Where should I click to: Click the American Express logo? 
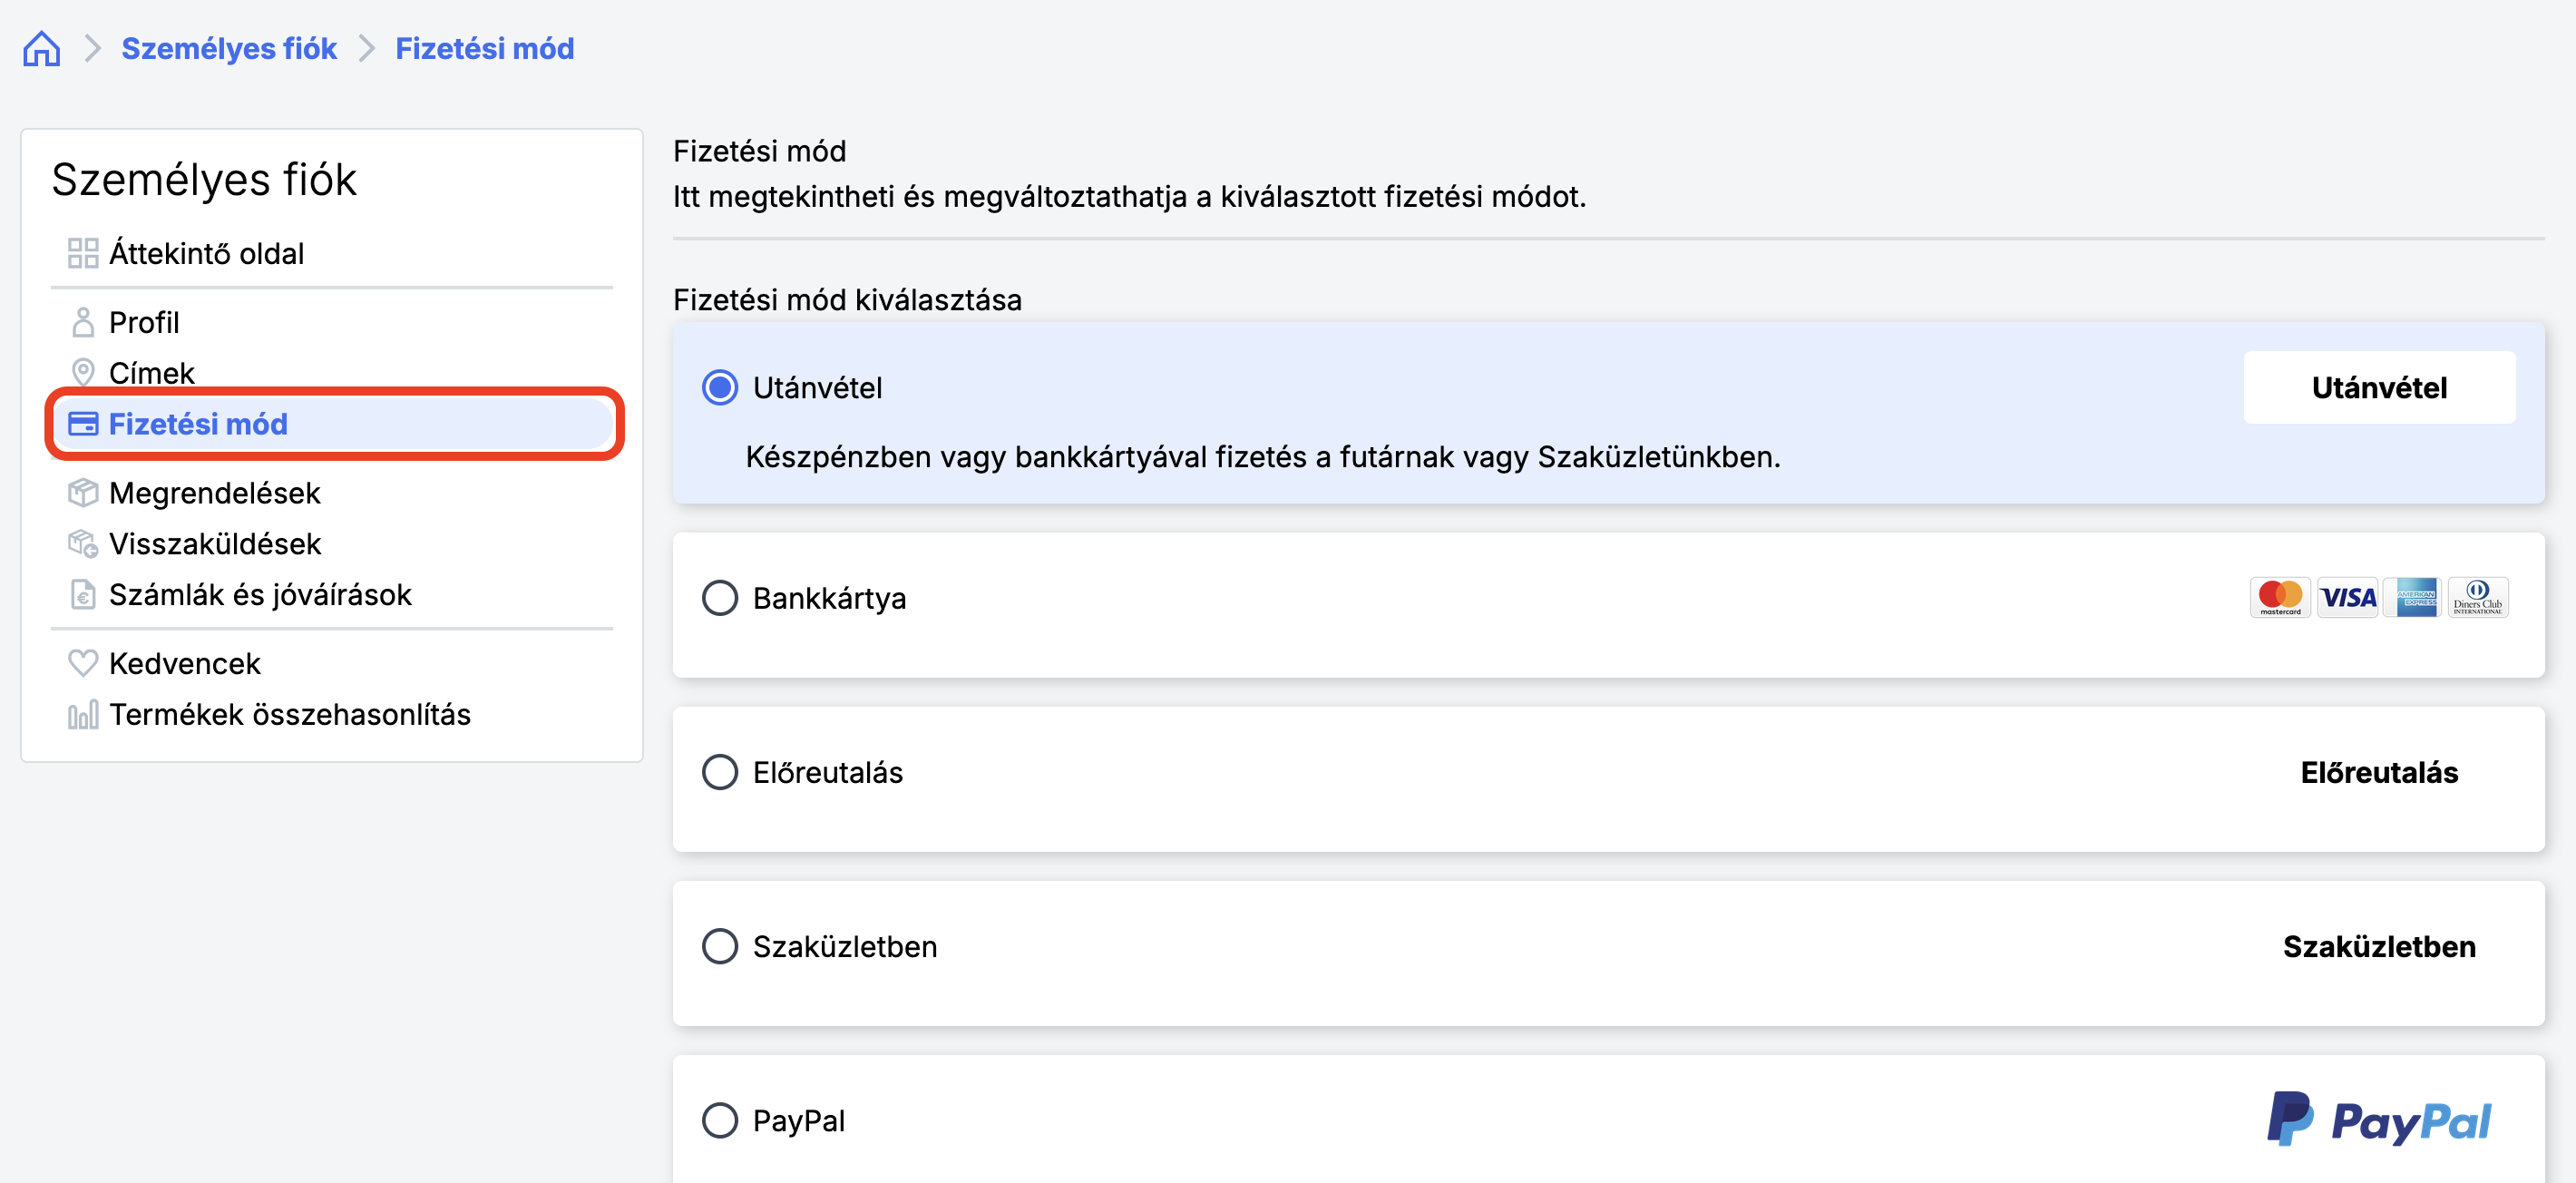coord(2413,598)
